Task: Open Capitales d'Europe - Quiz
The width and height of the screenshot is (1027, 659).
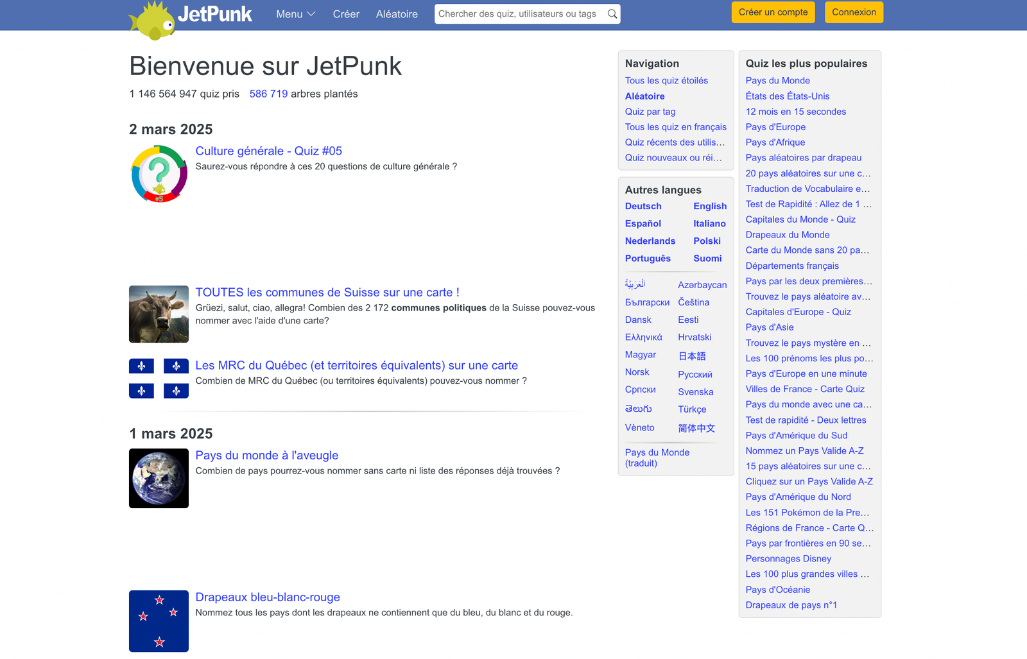Action: pyautogui.click(x=798, y=312)
